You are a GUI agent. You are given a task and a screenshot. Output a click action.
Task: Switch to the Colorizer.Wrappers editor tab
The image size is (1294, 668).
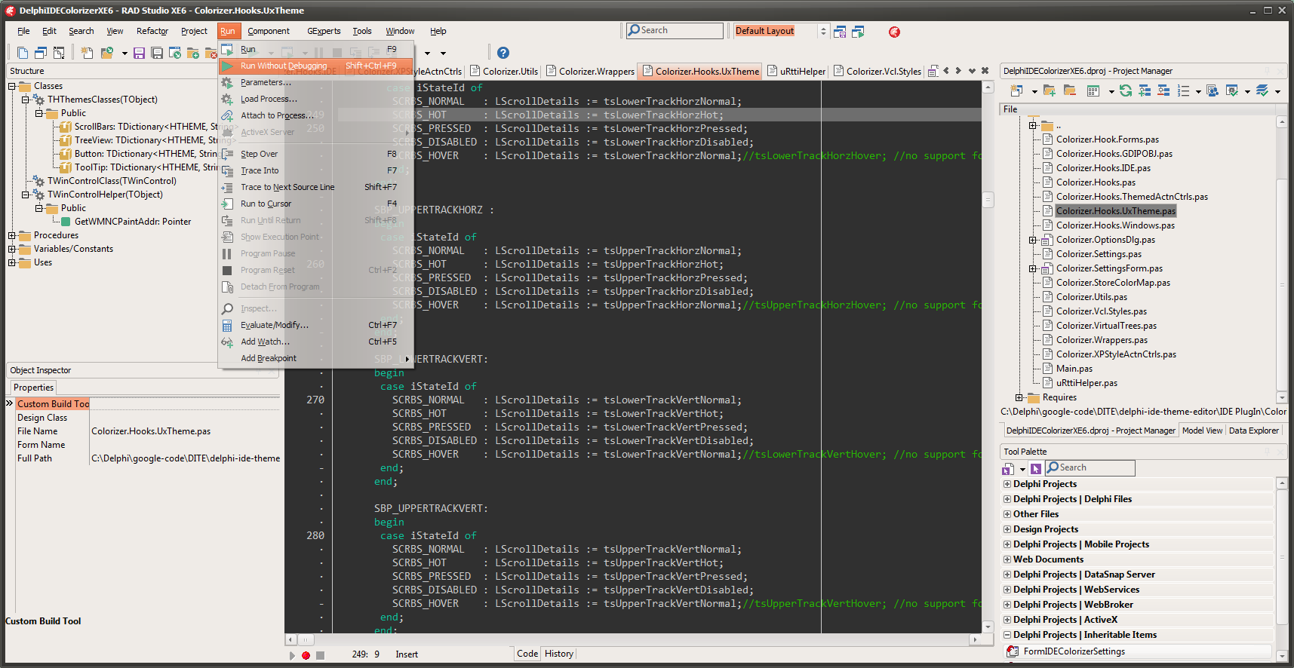(x=590, y=72)
